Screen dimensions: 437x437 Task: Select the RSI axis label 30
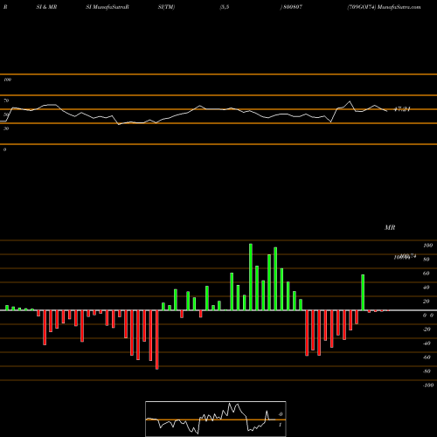coord(6,128)
